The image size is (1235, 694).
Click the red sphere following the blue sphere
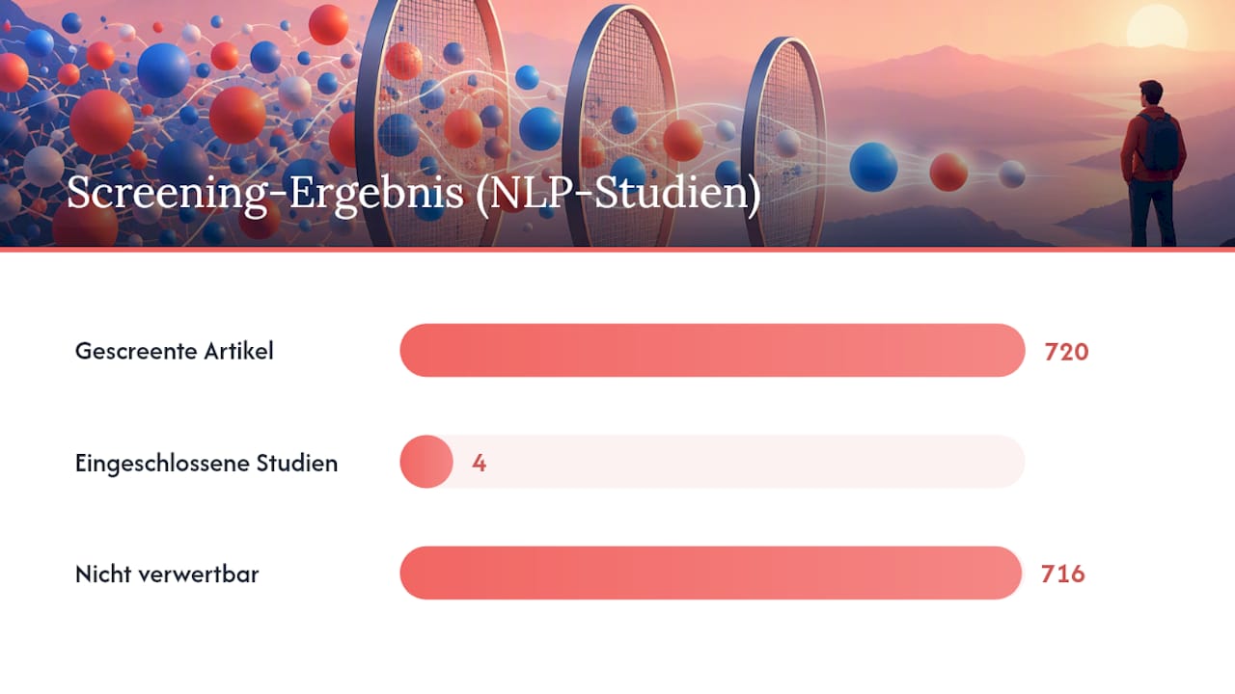pos(948,172)
